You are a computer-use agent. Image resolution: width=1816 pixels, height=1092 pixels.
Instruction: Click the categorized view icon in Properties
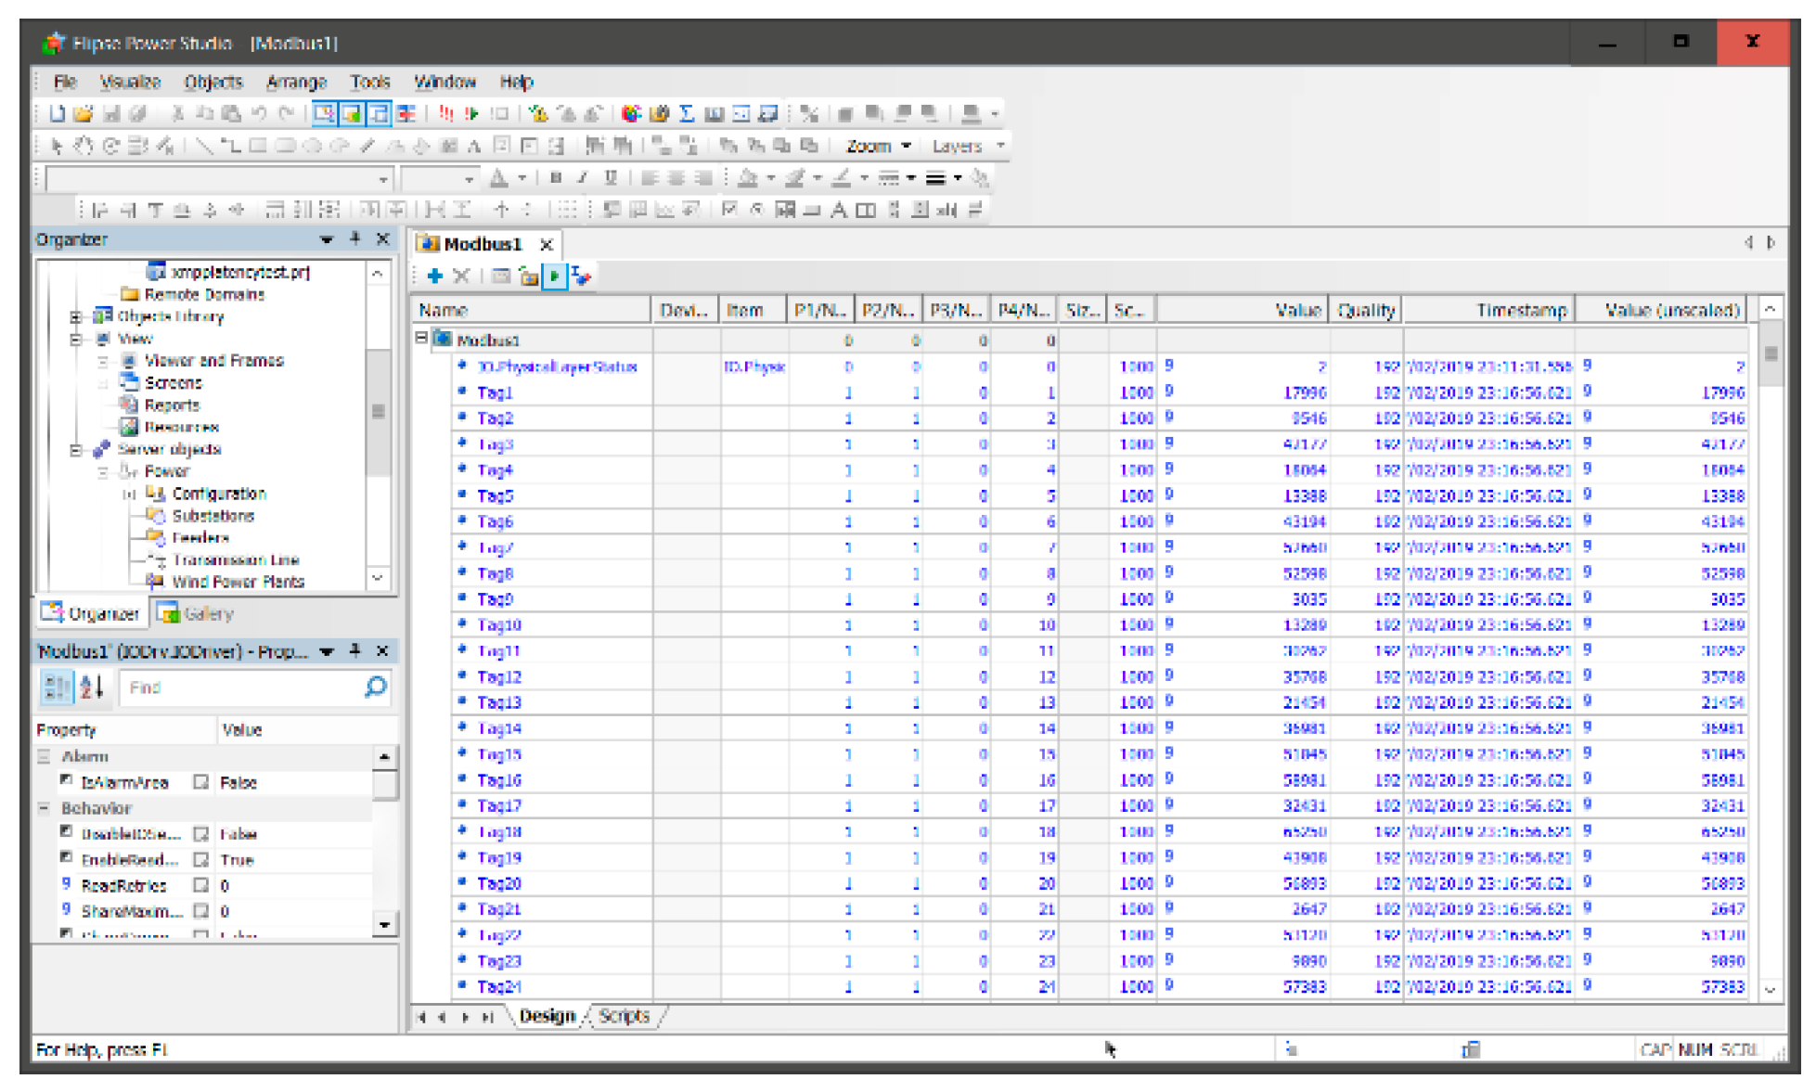click(x=58, y=687)
